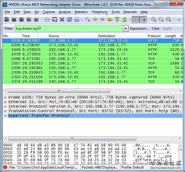The image size is (185, 172).
Task: Find a packet magnifier icon
Action: point(88,19)
